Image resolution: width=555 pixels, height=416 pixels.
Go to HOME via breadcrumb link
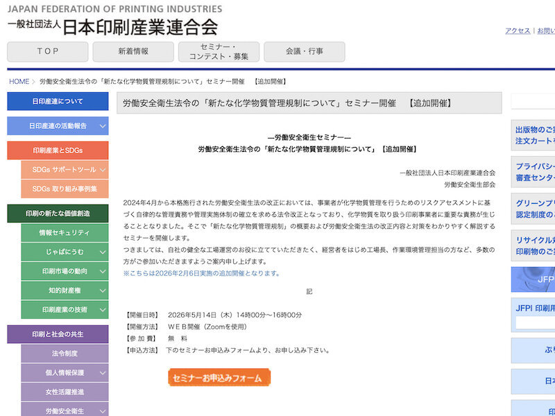(19, 82)
